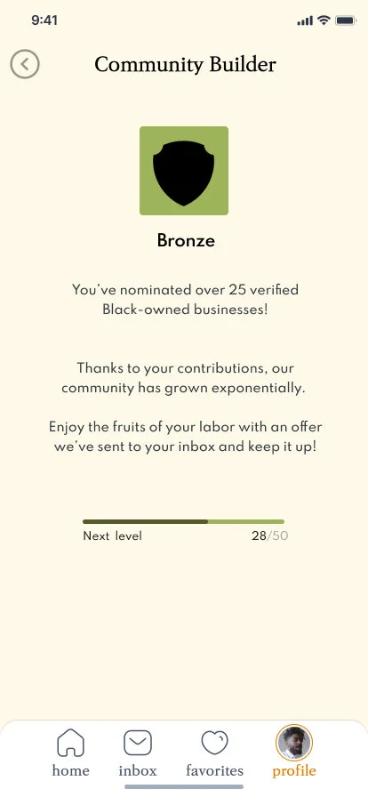Tap the Bronze level title
The image size is (368, 797).
[x=186, y=240]
